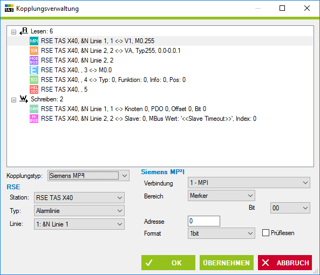Close the Kopplungsverwaltung window

(x=307, y=8)
